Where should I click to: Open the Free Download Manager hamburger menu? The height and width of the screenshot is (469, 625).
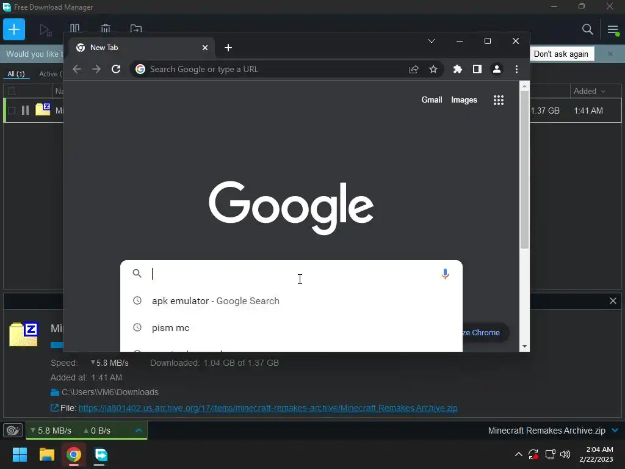coord(613,29)
